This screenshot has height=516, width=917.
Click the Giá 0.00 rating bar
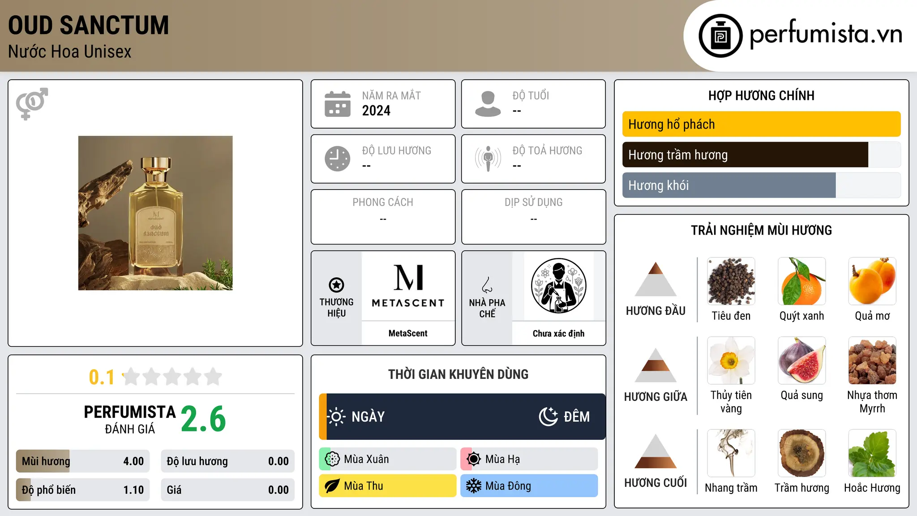tap(227, 490)
